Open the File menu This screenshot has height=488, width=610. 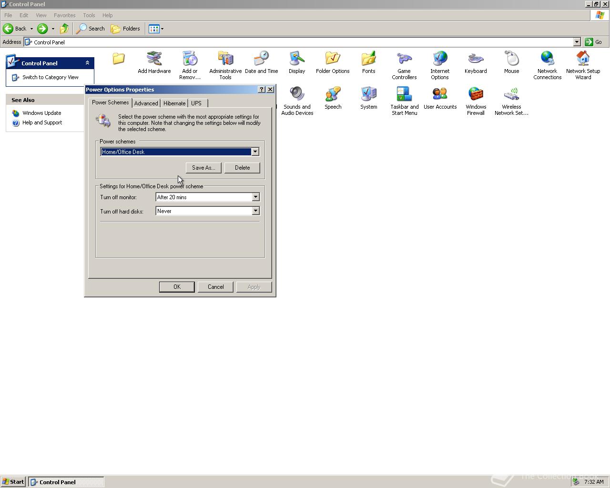coord(8,15)
